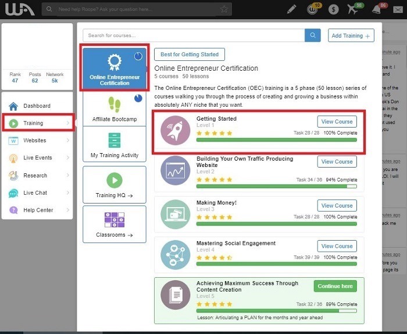Click the Rank 47 stat
This screenshot has width=407, height=334.
pos(15,78)
